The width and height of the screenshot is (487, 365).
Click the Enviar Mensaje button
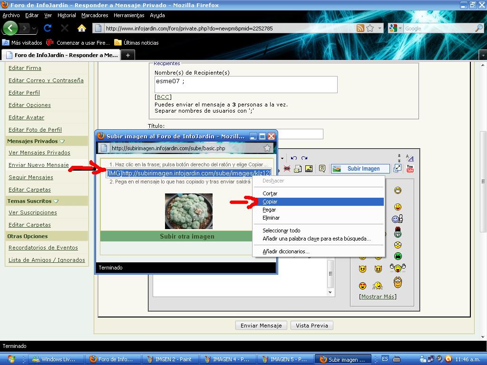pyautogui.click(x=261, y=326)
